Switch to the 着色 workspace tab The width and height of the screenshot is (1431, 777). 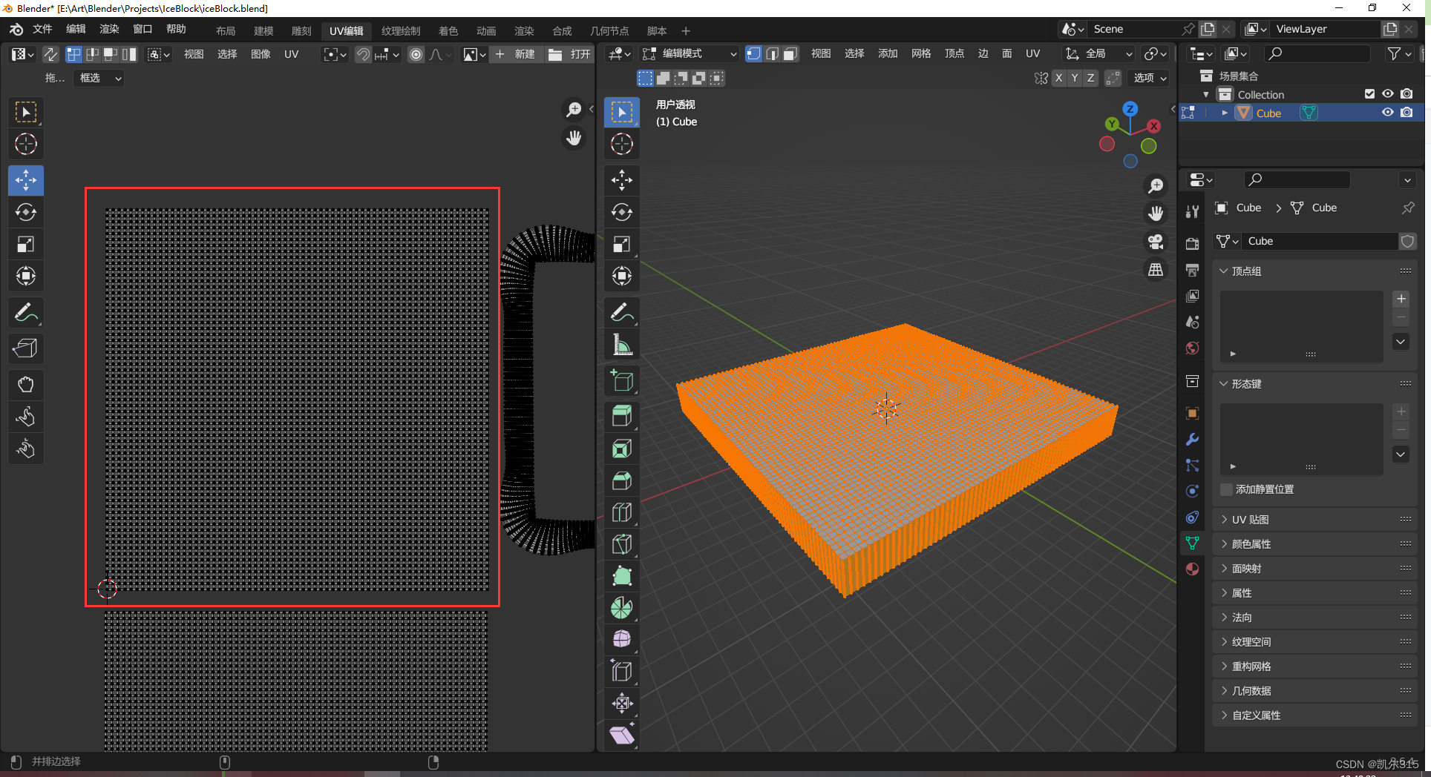tap(448, 31)
